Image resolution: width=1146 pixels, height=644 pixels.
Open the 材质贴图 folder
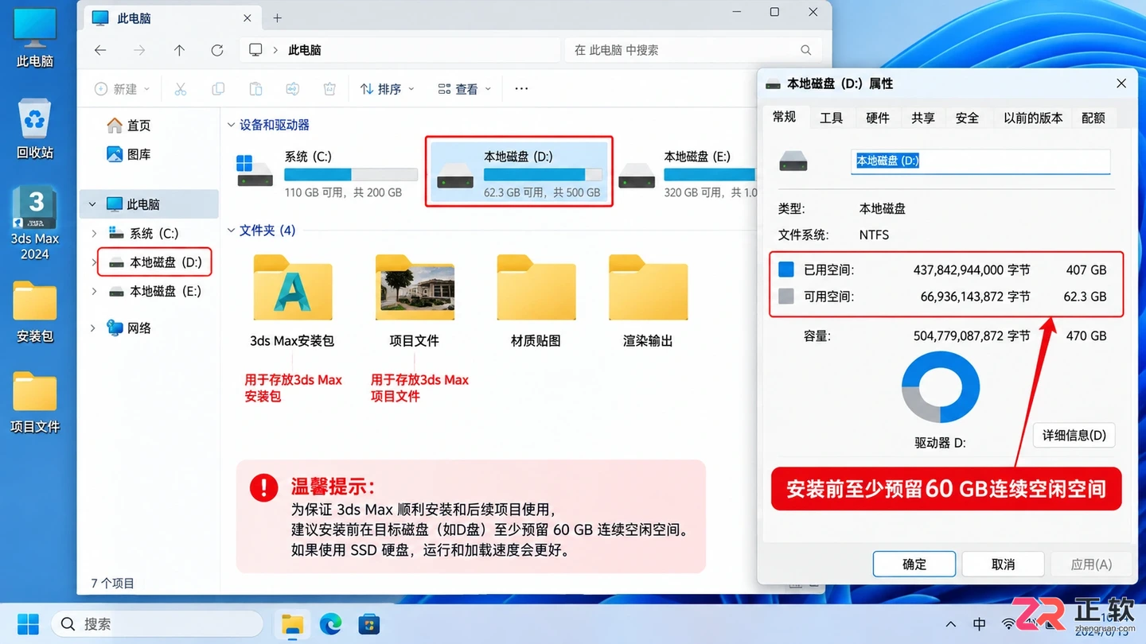[x=536, y=301]
